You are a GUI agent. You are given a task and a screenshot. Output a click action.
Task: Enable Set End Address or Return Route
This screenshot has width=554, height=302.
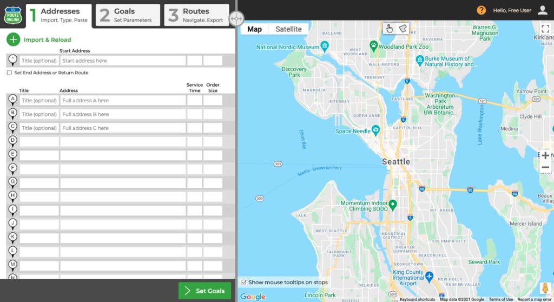9,73
